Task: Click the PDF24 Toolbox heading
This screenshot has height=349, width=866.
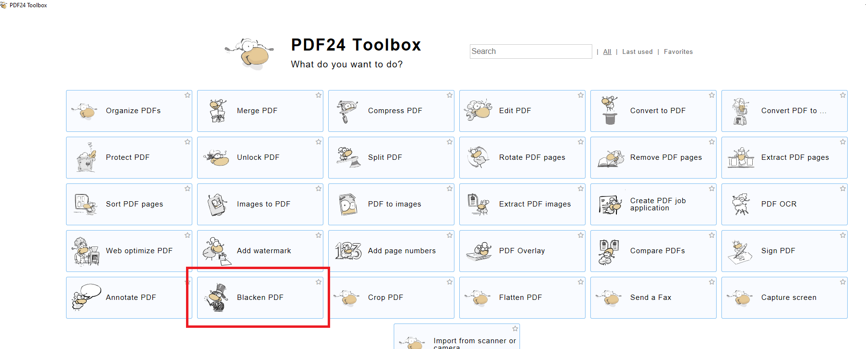Action: [x=356, y=45]
